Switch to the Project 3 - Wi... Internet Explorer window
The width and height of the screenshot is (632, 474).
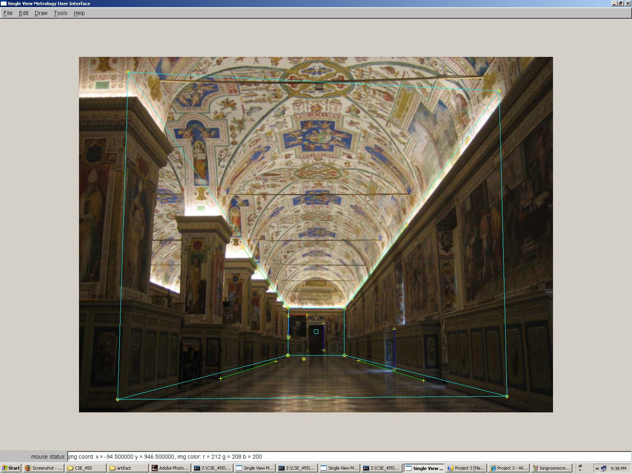pyautogui.click(x=508, y=468)
